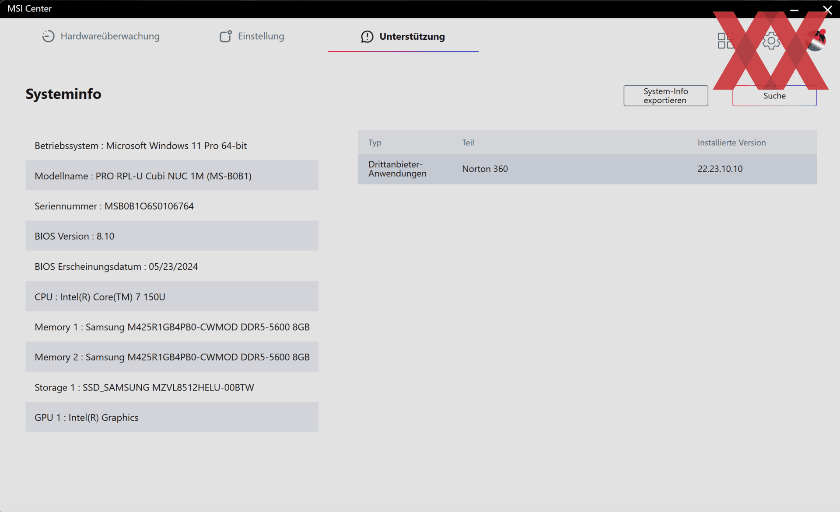Select the CPU Intel Core 7 150U row

172,297
